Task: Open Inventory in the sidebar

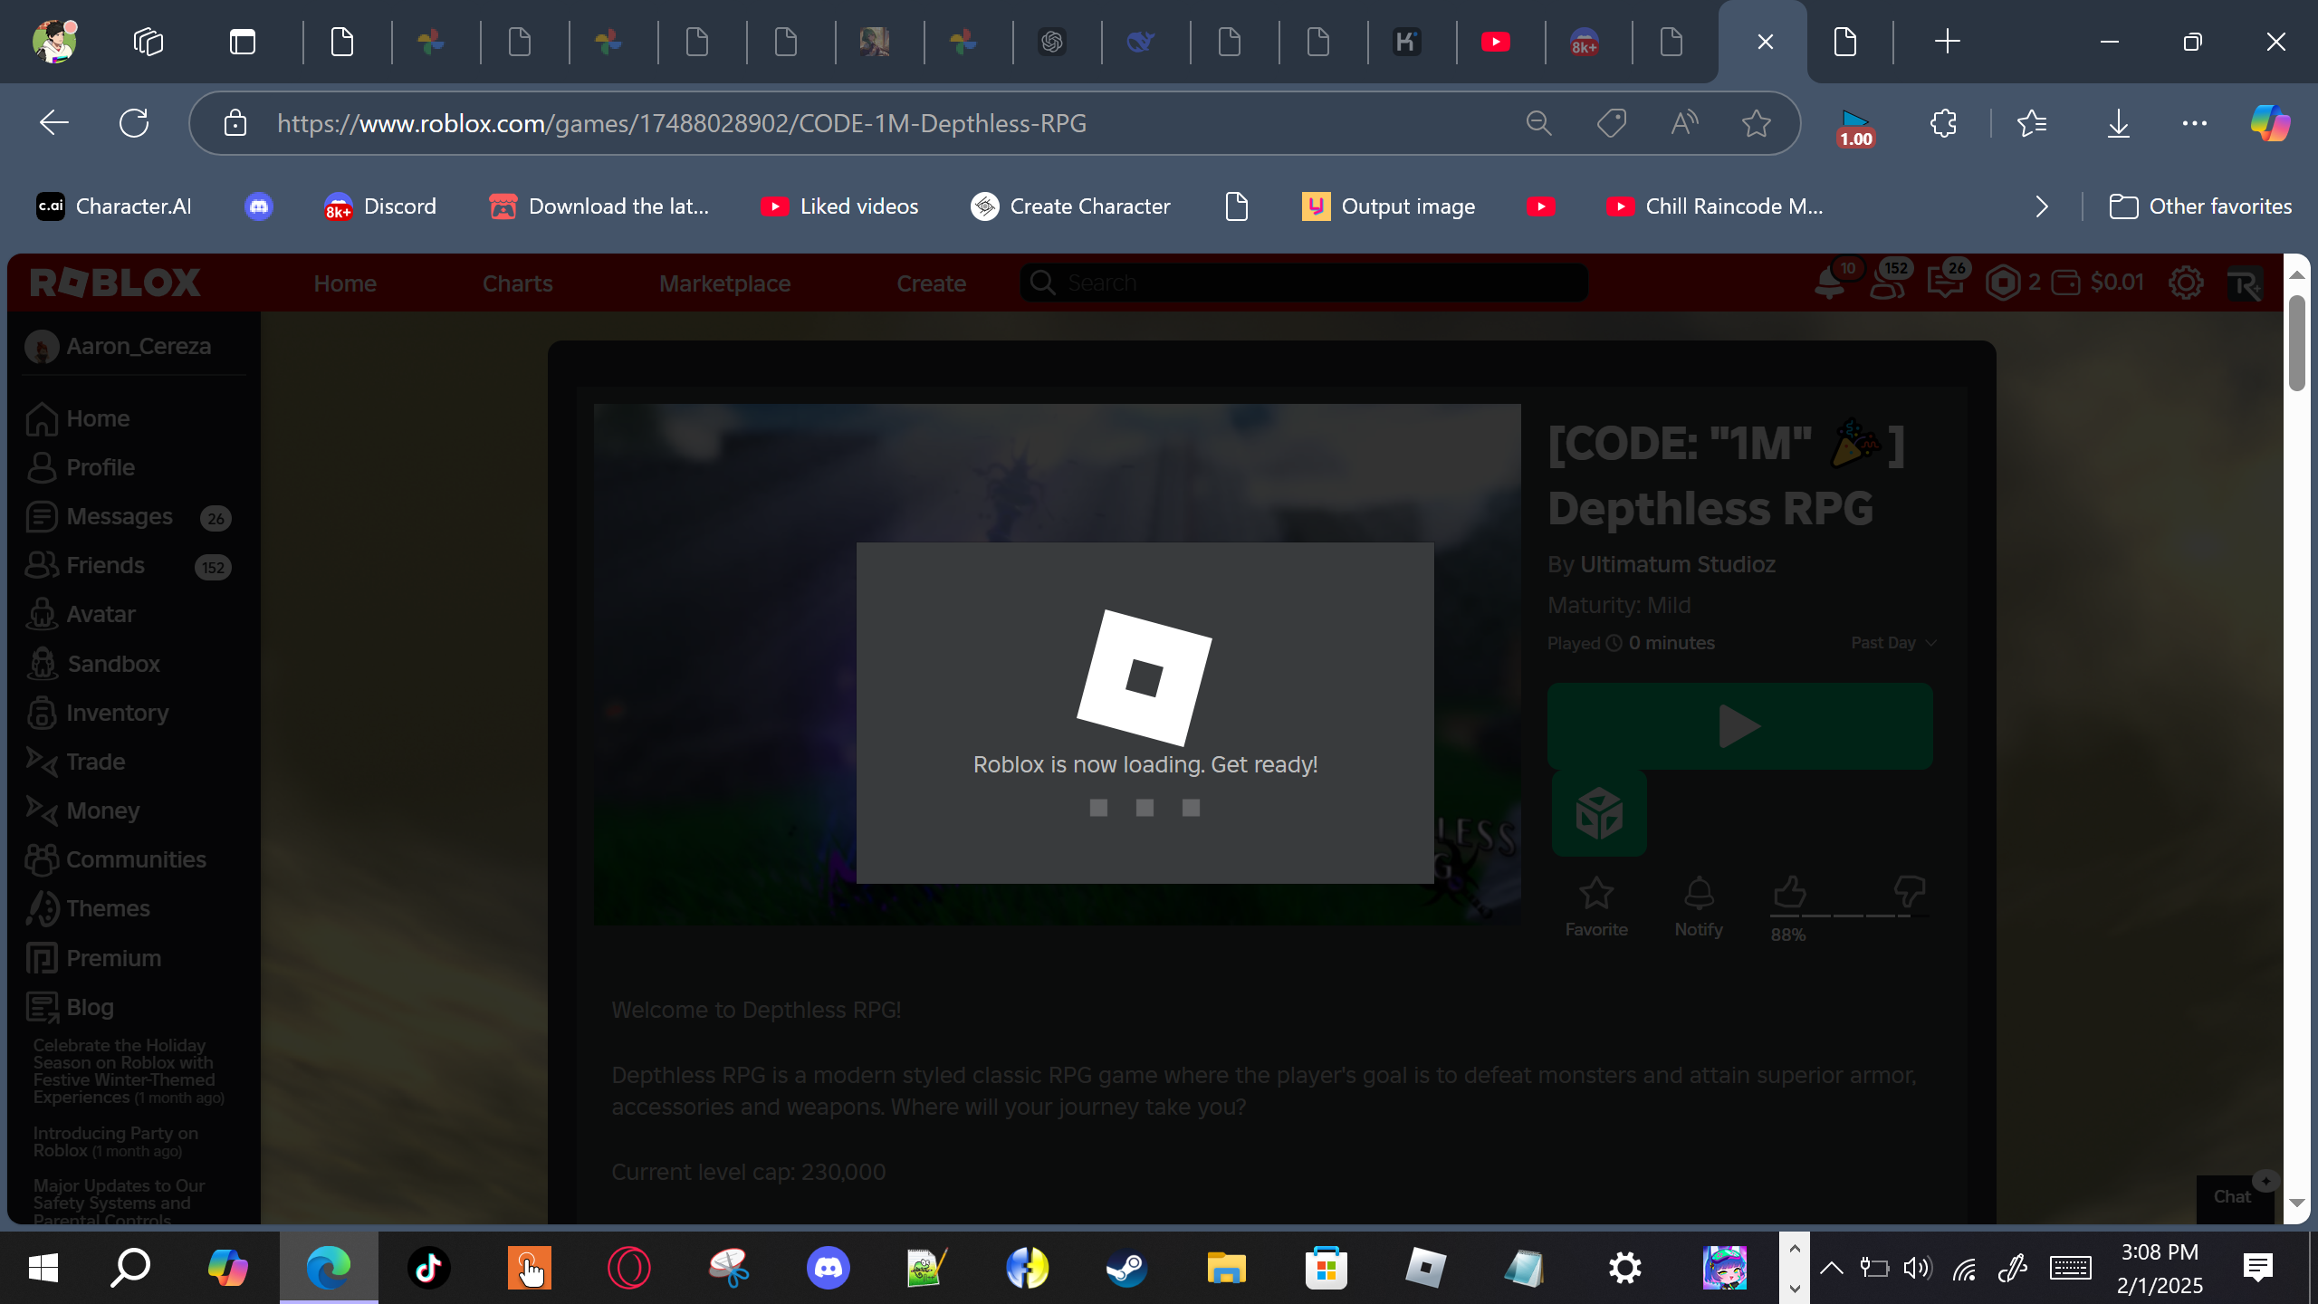Action: (x=117, y=714)
